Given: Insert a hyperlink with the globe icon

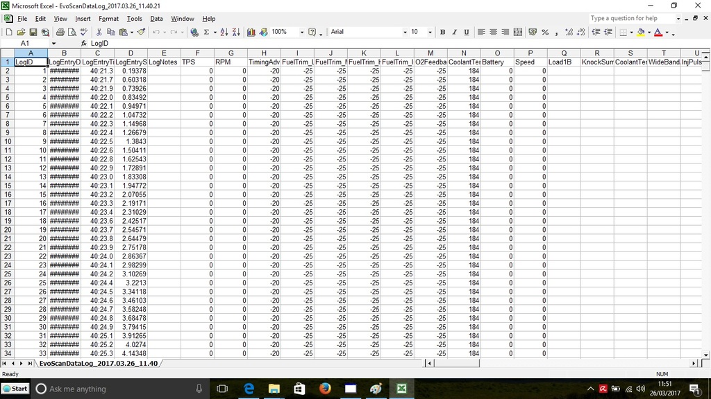Looking at the screenshot, I should [194, 32].
